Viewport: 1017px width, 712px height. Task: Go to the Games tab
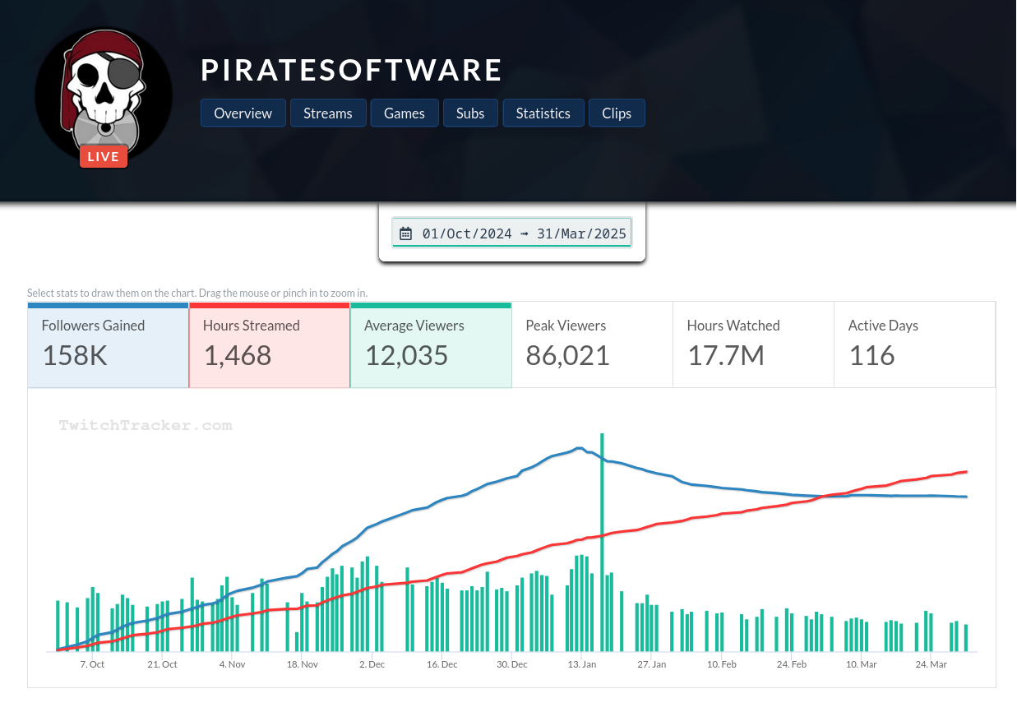tap(404, 113)
